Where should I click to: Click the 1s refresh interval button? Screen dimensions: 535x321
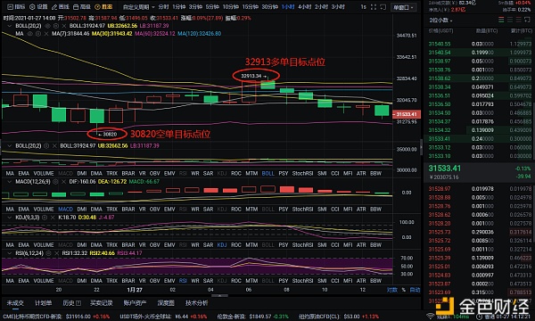364,7
